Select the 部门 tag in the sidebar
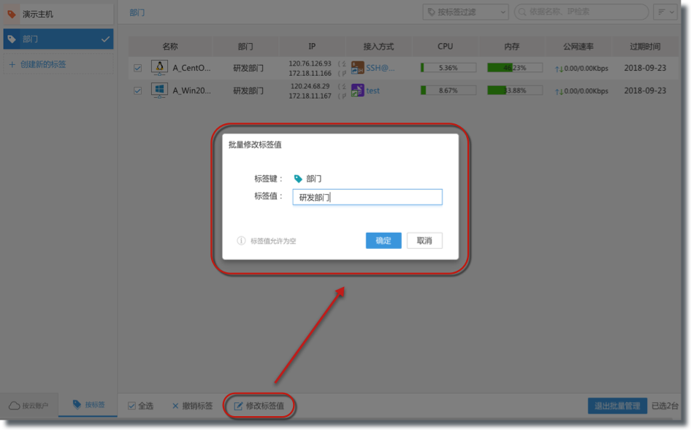The image size is (691, 430). click(x=58, y=39)
